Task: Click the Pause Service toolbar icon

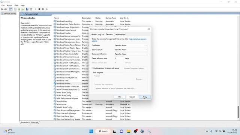Action: coord(43,9)
